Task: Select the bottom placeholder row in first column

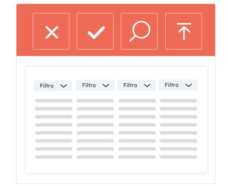Action: (53, 157)
